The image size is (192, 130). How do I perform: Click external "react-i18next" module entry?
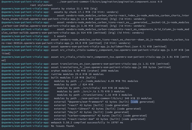coord(97,109)
